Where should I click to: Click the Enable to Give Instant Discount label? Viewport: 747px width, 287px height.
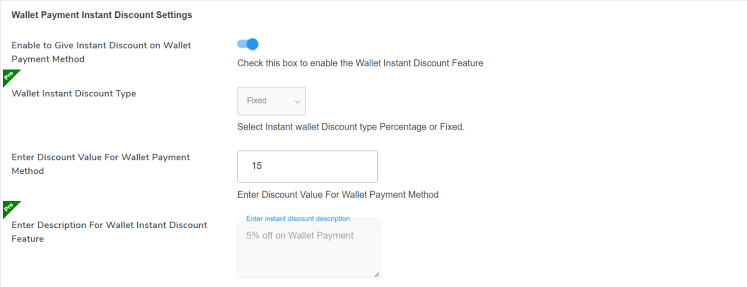tap(101, 52)
